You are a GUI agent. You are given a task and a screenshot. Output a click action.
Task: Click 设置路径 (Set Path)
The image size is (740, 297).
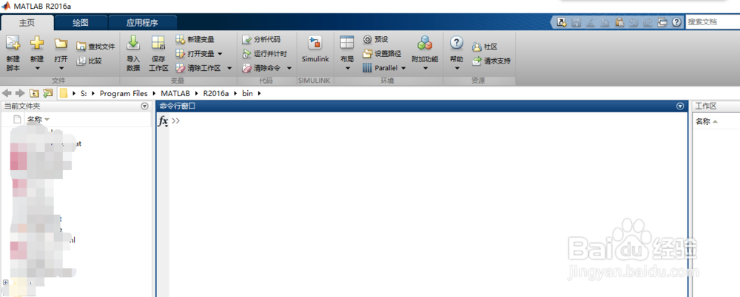click(382, 54)
